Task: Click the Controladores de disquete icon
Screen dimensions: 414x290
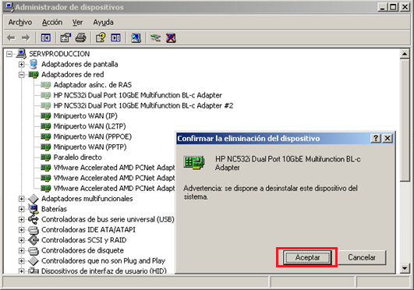Action: point(34,250)
